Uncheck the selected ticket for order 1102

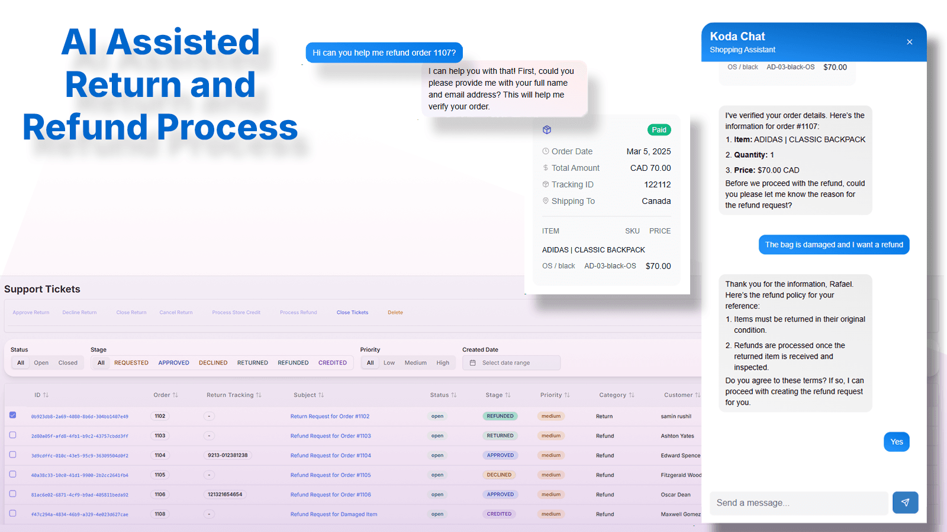(12, 415)
